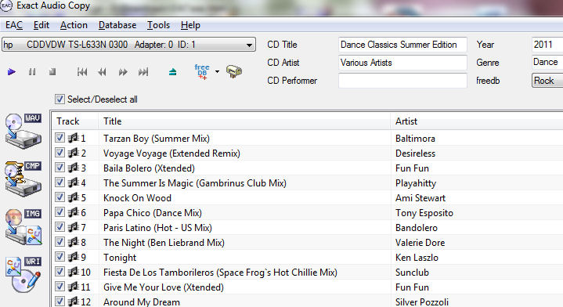This screenshot has height=307, width=563.
Task: Open the Database menu
Action: (x=117, y=25)
